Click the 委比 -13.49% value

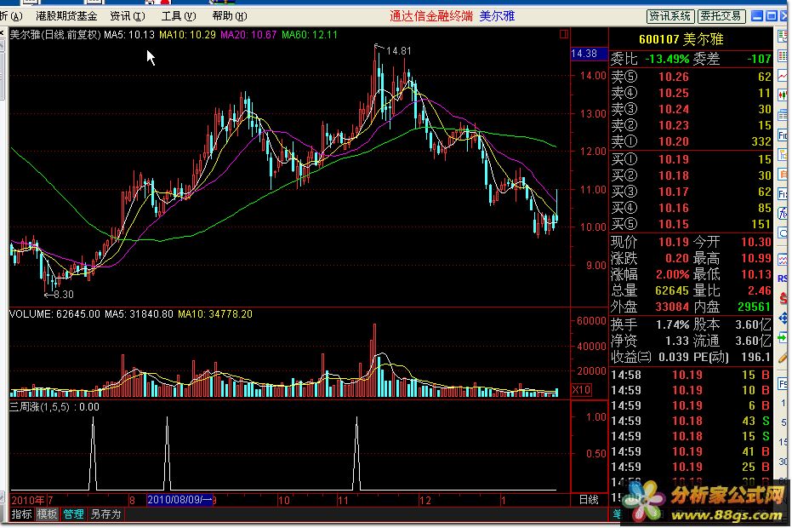coord(667,59)
